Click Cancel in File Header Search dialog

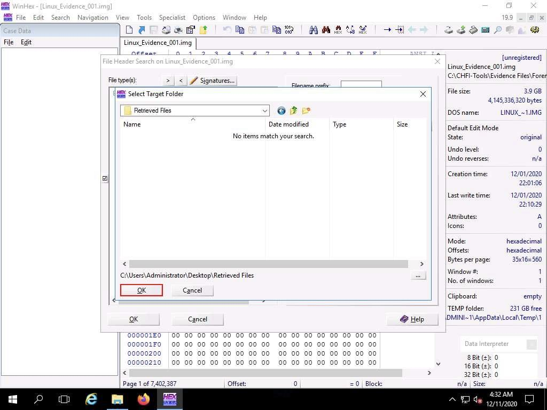(198, 319)
